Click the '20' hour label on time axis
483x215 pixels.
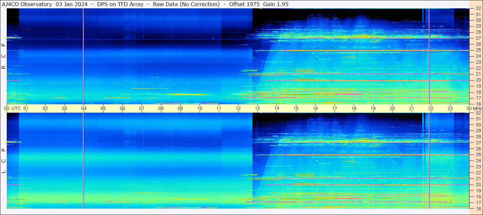point(392,108)
